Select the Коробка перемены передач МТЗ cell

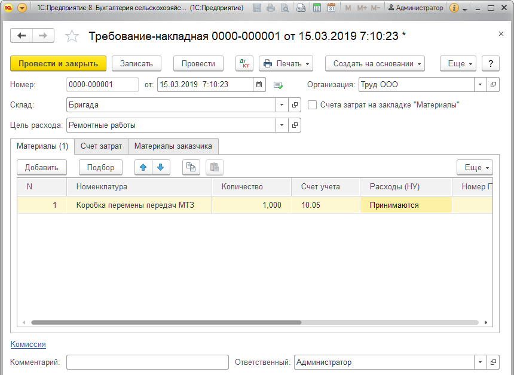click(139, 205)
